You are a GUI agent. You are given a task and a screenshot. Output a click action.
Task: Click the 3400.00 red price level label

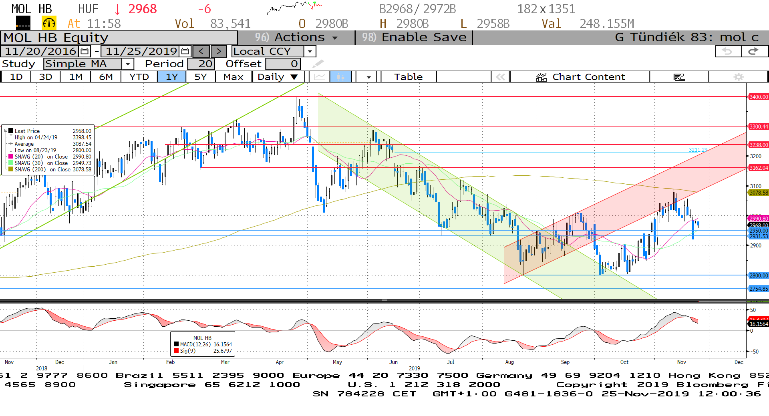point(759,97)
